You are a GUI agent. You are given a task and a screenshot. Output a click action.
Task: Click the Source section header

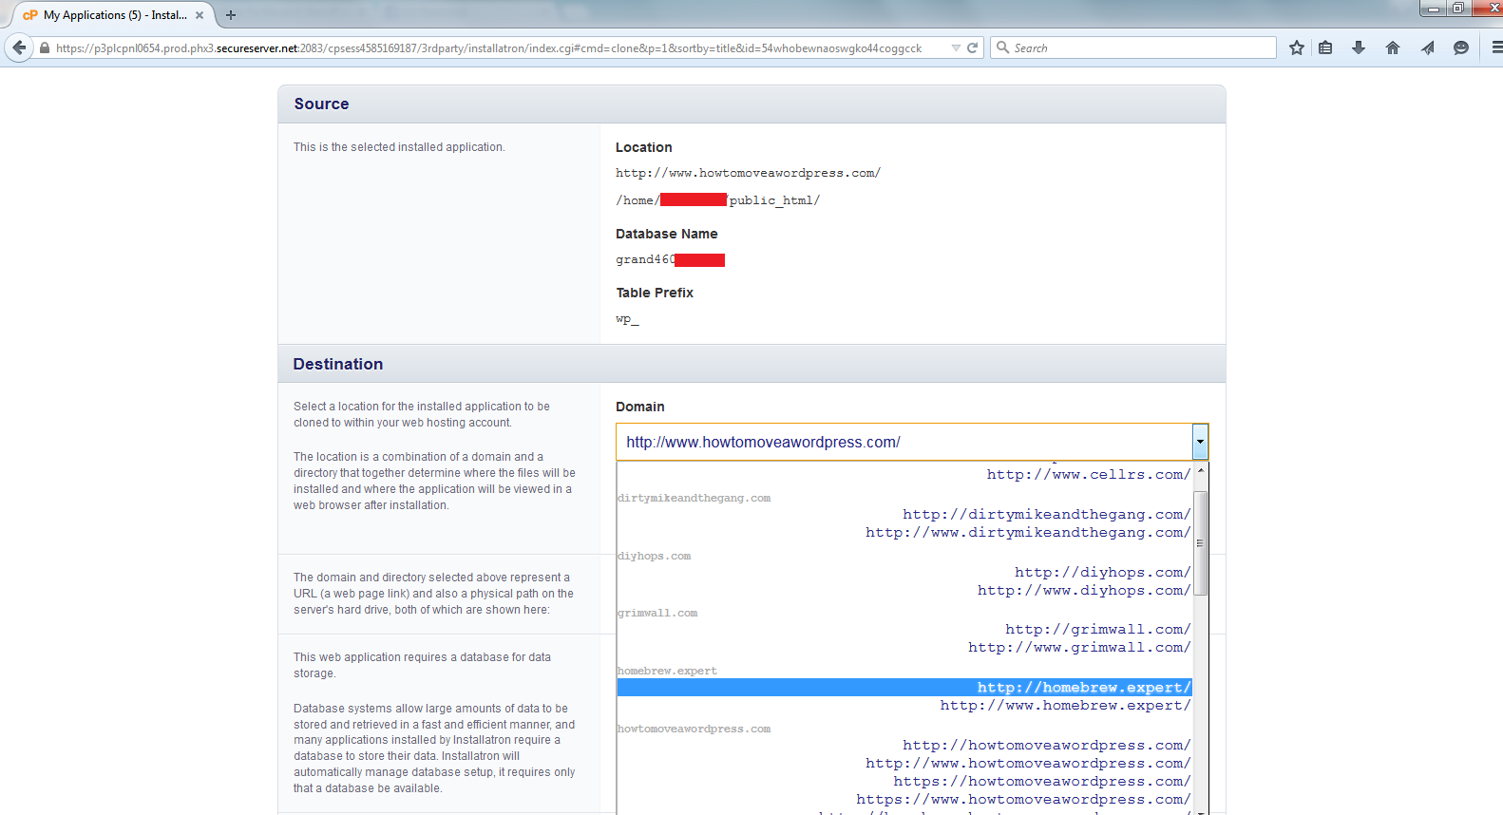coord(751,104)
